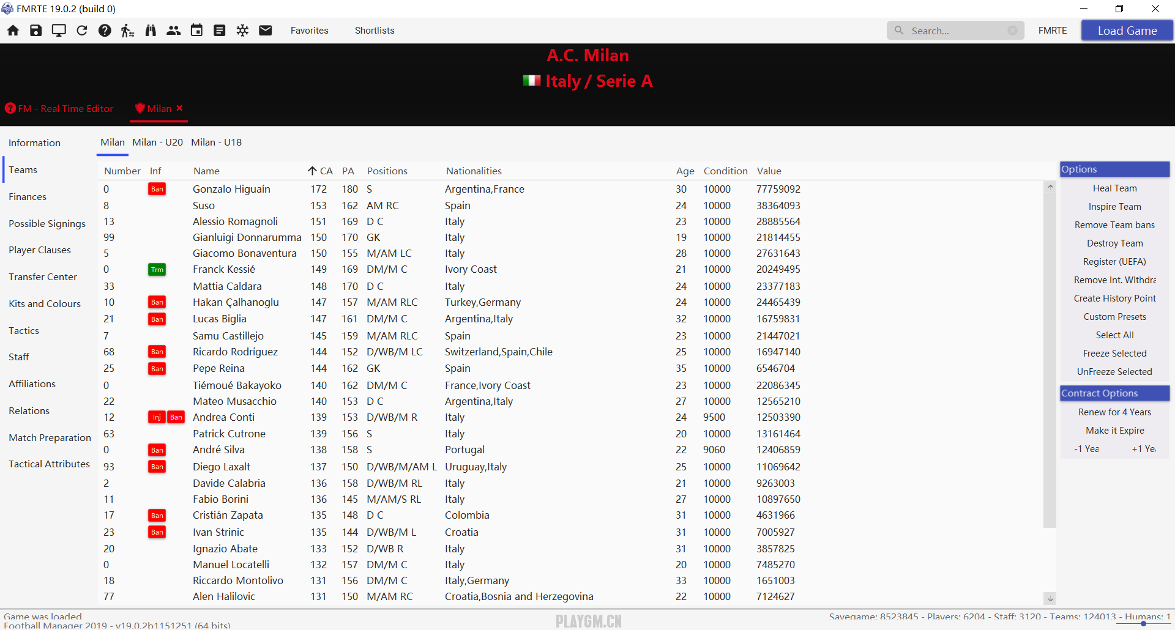This screenshot has width=1175, height=630.
Task: Select Patrick Cutrone player row
Action: pyautogui.click(x=571, y=434)
